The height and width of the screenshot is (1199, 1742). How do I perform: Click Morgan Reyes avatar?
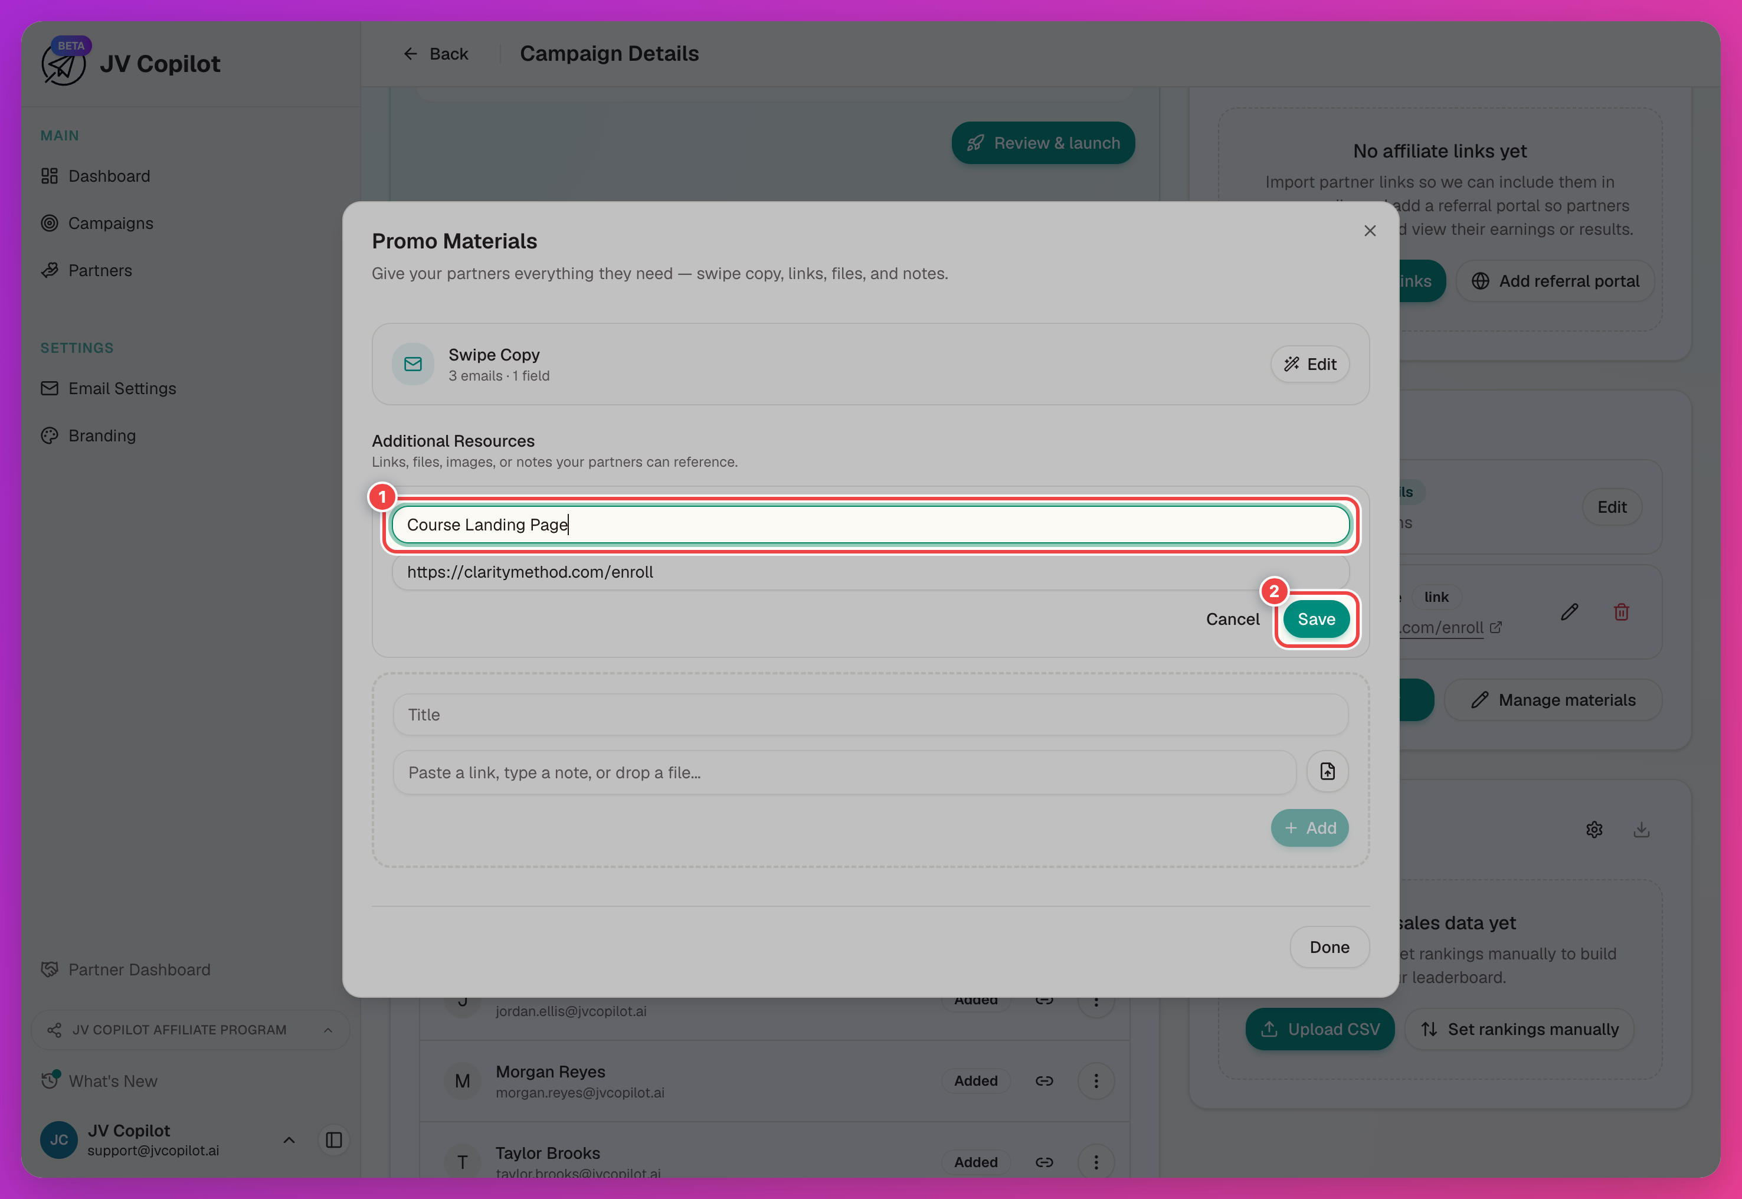[x=462, y=1081]
